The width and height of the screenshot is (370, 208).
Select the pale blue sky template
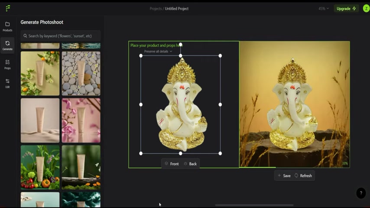point(40,199)
